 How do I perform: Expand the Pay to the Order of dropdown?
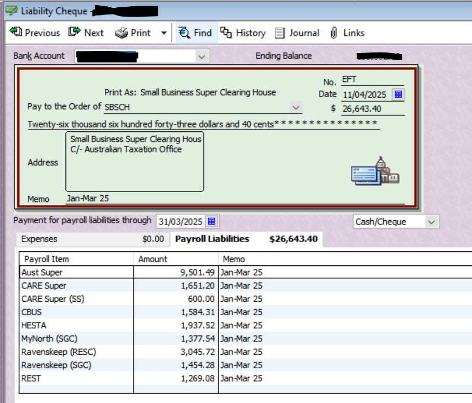(x=296, y=108)
